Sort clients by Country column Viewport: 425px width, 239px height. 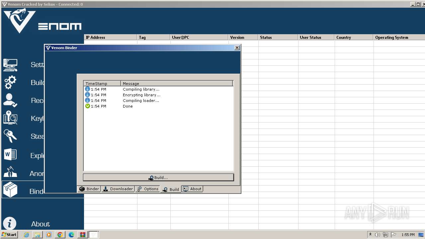tap(354, 38)
